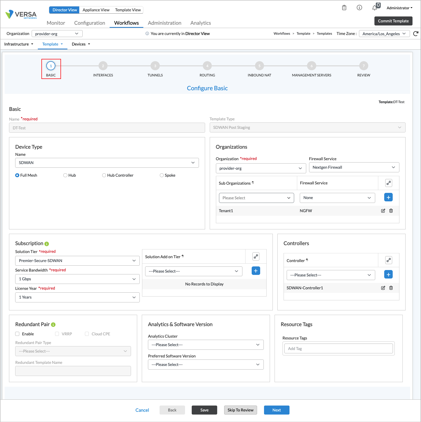Click the refresh icon beside Time Zone

(416, 34)
